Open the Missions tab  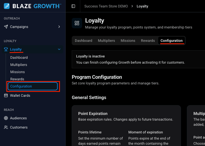click(128, 41)
